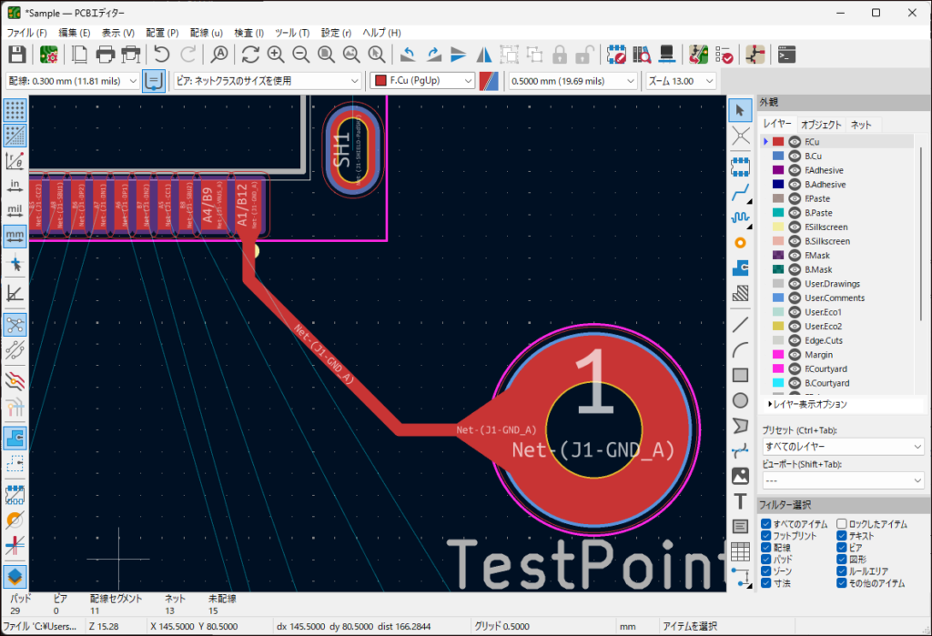
Task: Click the Zoom in magnifier icon
Action: tap(275, 55)
